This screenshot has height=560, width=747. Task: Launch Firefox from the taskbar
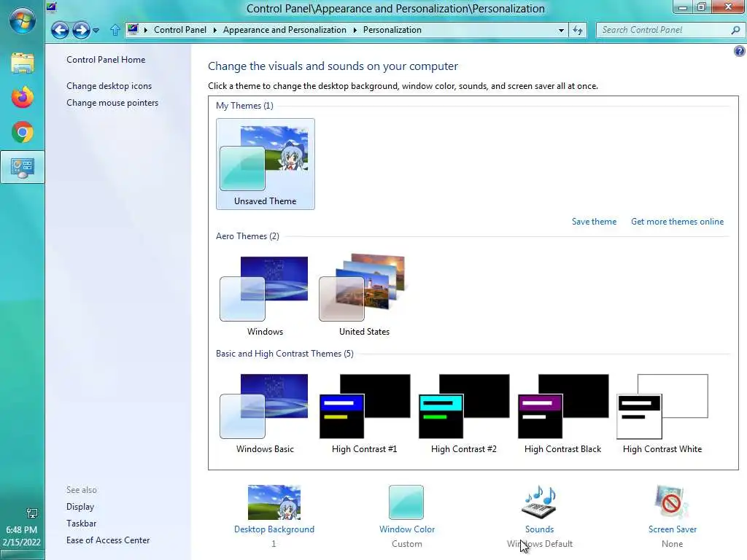click(x=23, y=97)
